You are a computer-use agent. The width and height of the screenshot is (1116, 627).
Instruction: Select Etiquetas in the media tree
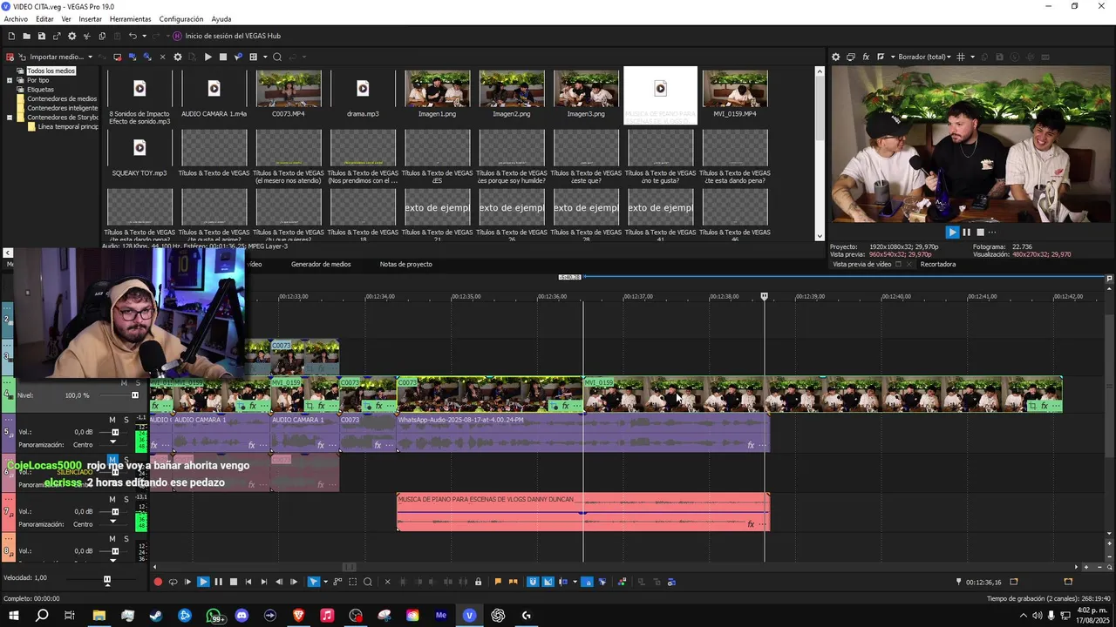tap(40, 90)
